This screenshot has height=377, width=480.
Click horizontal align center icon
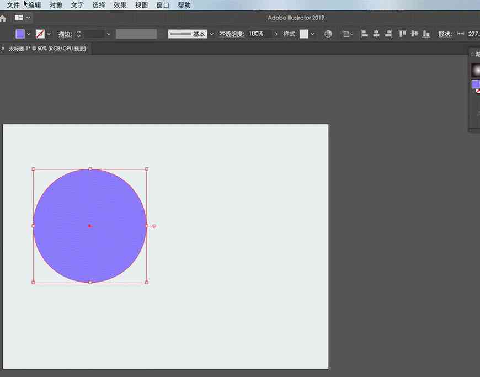click(376, 34)
